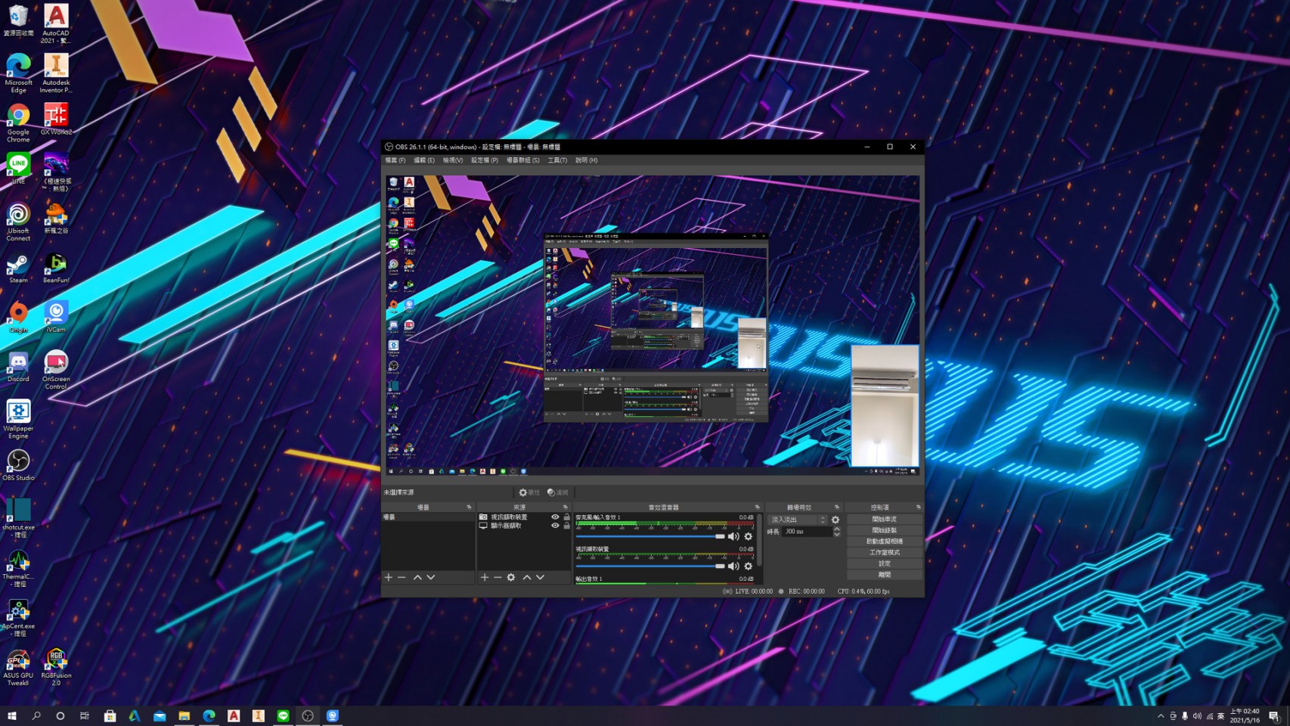Hide the 視訊擷取裝置 source eye toggle
The image size is (1290, 726).
[x=555, y=517]
